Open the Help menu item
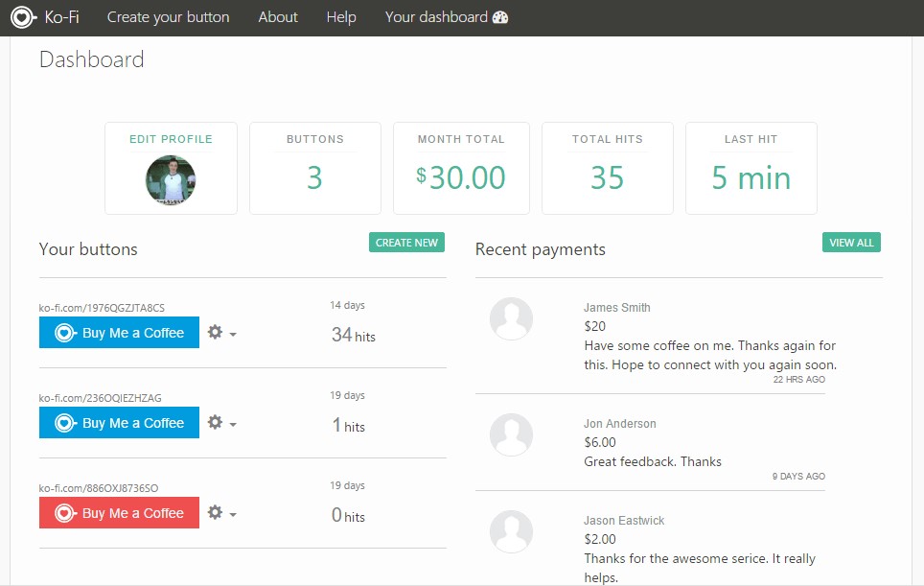Image resolution: width=924 pixels, height=586 pixels. 340,17
